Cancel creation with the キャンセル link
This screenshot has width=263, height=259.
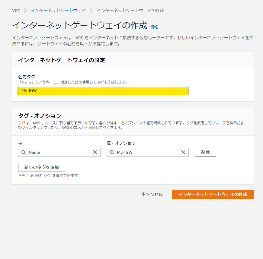152,194
